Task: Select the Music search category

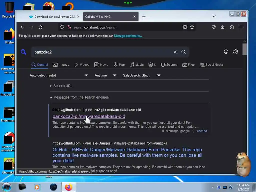Action: (137, 65)
